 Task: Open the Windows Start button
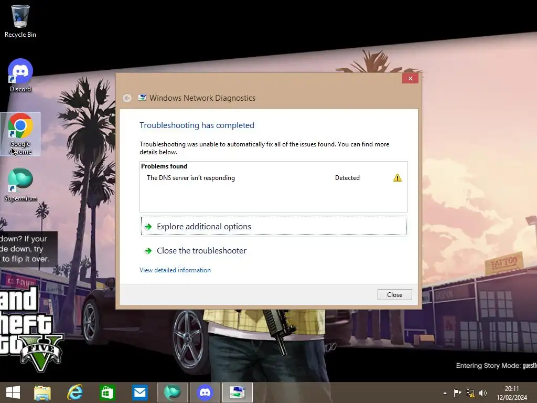coord(13,393)
